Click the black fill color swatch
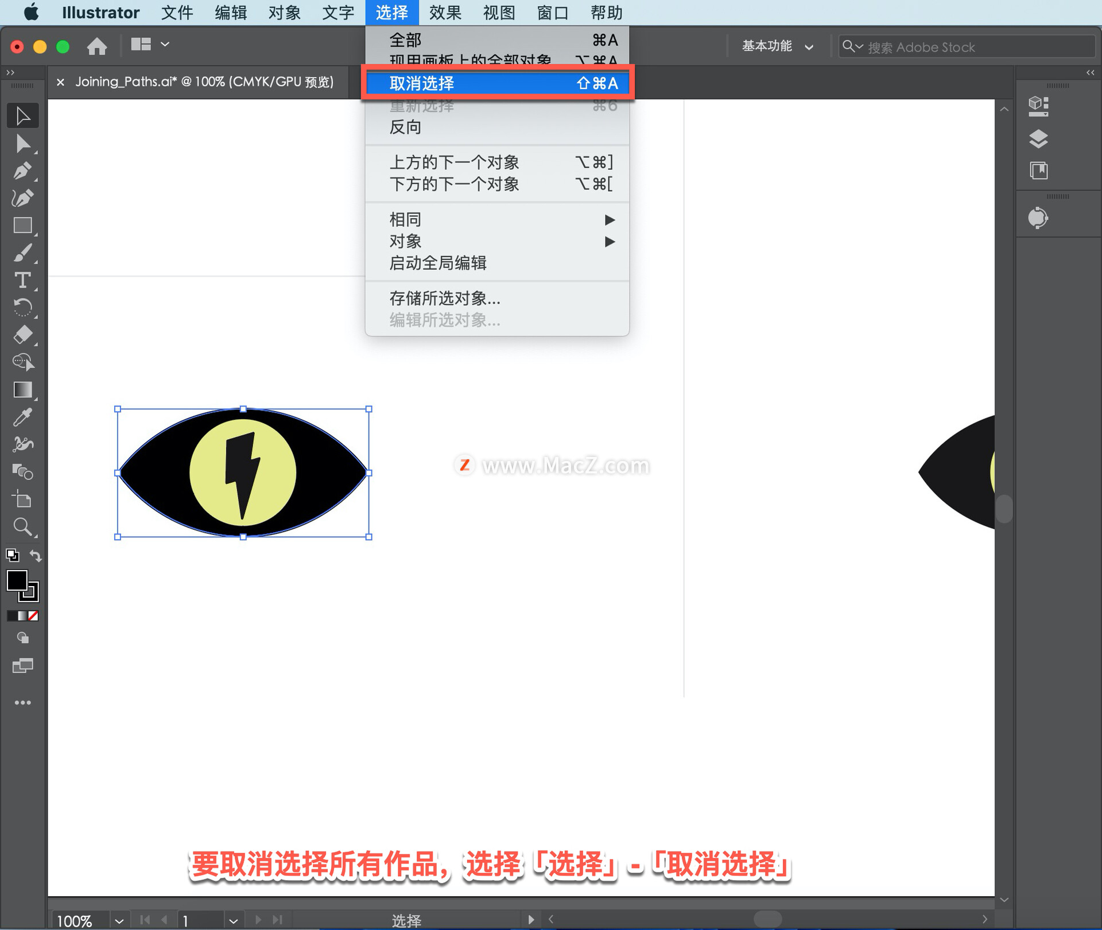Screen dimensions: 1102x930 (x=16, y=580)
